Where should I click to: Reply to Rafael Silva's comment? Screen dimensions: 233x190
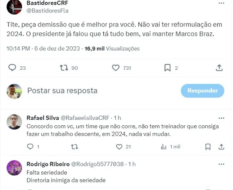click(x=30, y=146)
